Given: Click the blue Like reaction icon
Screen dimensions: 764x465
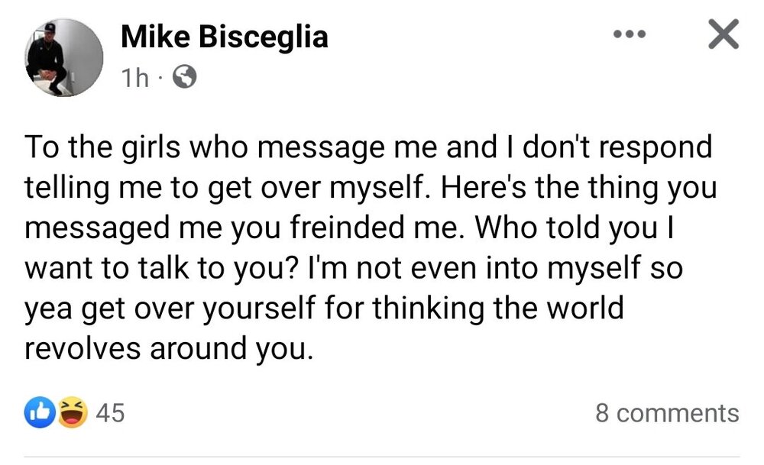Looking at the screenshot, I should (x=39, y=413).
